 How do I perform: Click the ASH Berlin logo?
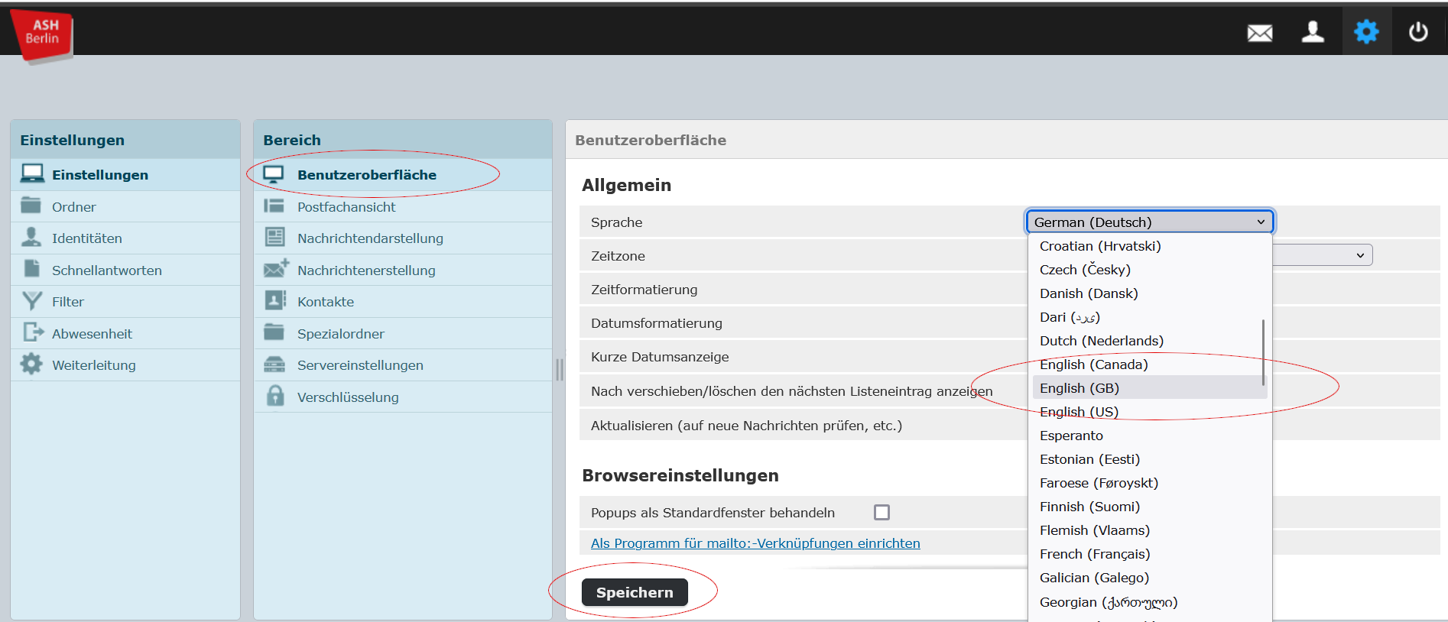click(x=42, y=35)
